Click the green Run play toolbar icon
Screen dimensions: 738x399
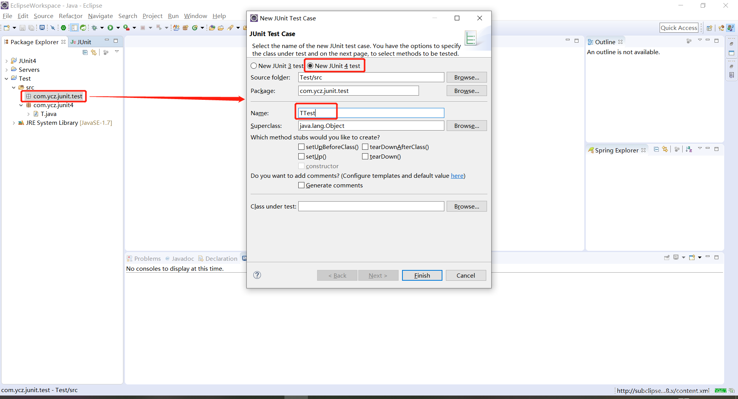(x=111, y=28)
